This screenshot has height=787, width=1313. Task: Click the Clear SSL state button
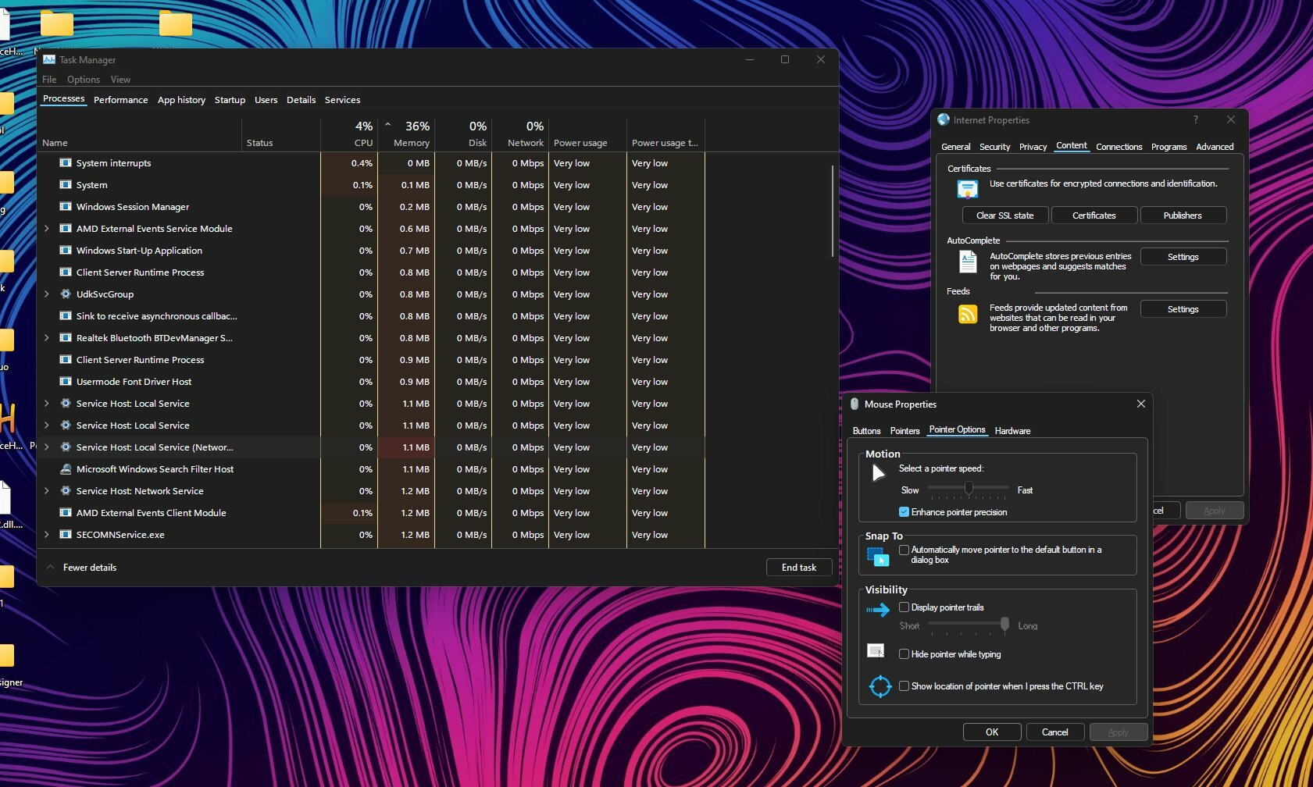tap(1004, 215)
